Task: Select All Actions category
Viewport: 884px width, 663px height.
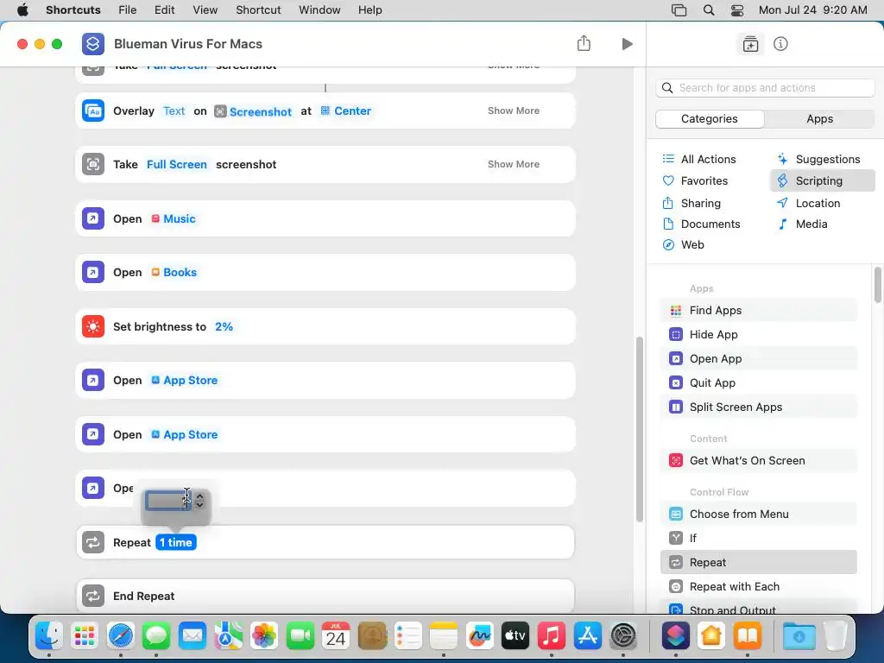Action: [699, 159]
